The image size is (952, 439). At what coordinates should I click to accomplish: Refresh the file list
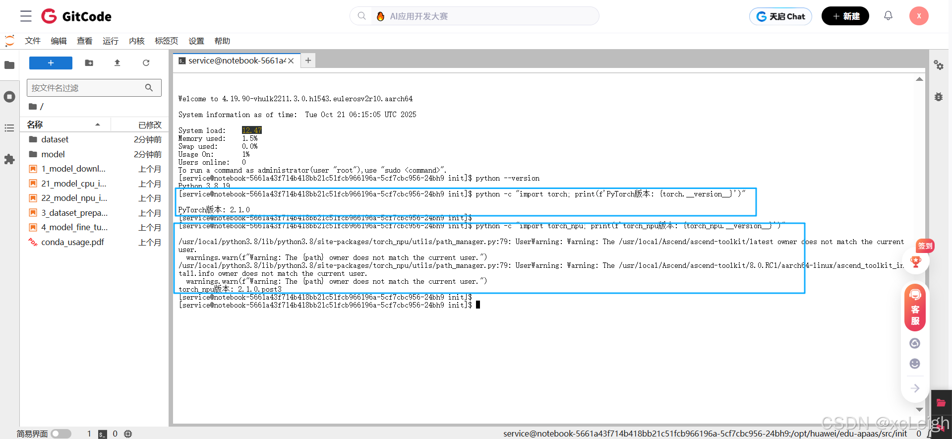(x=146, y=63)
